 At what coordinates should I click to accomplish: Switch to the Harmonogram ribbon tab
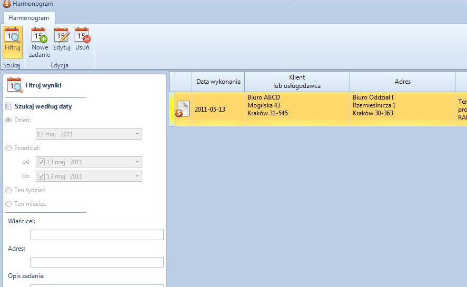(x=28, y=18)
